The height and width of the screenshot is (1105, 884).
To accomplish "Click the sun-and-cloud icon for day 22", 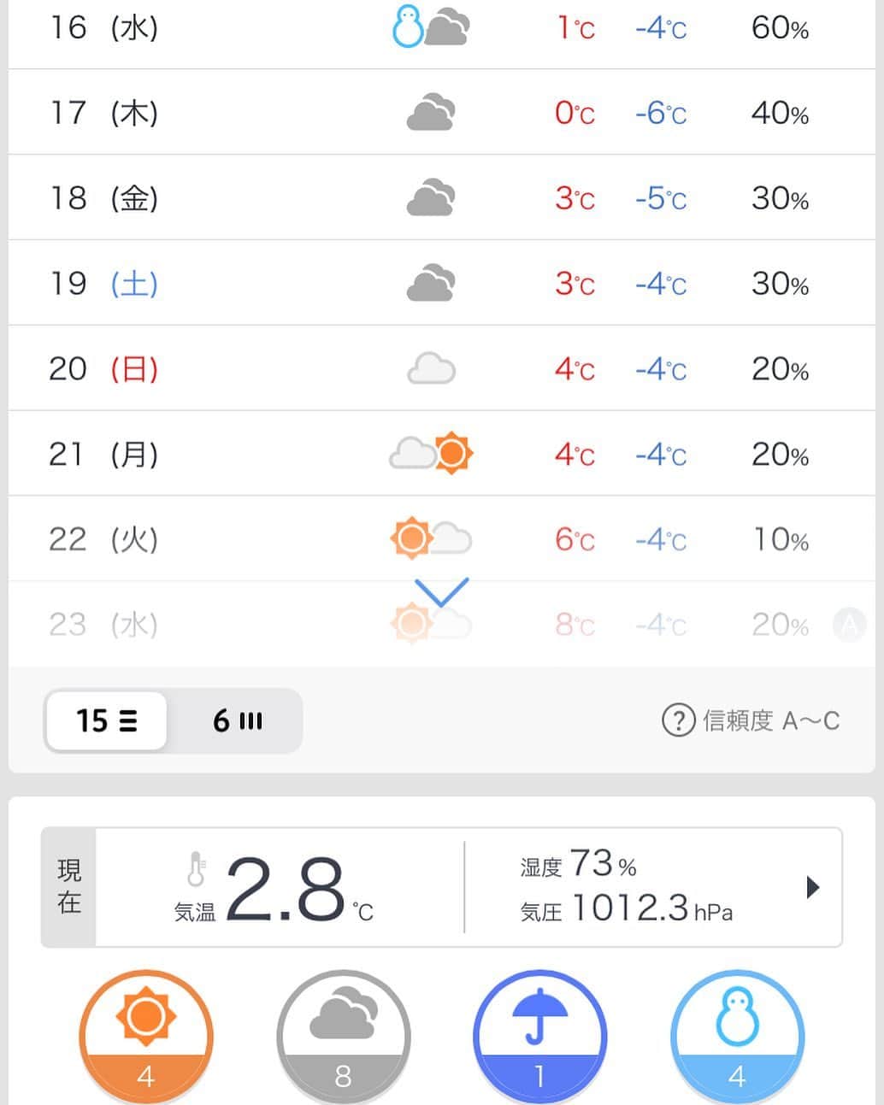I will [x=431, y=538].
